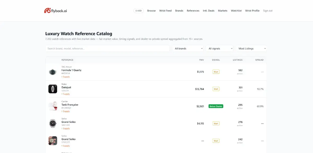
Task: Click the $2,921 FMV value
Action: [x=200, y=106]
